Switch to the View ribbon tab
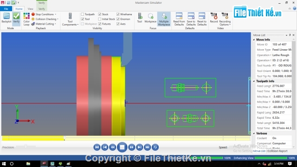Viewport: 297px width, 167px height. [x=30, y=9]
